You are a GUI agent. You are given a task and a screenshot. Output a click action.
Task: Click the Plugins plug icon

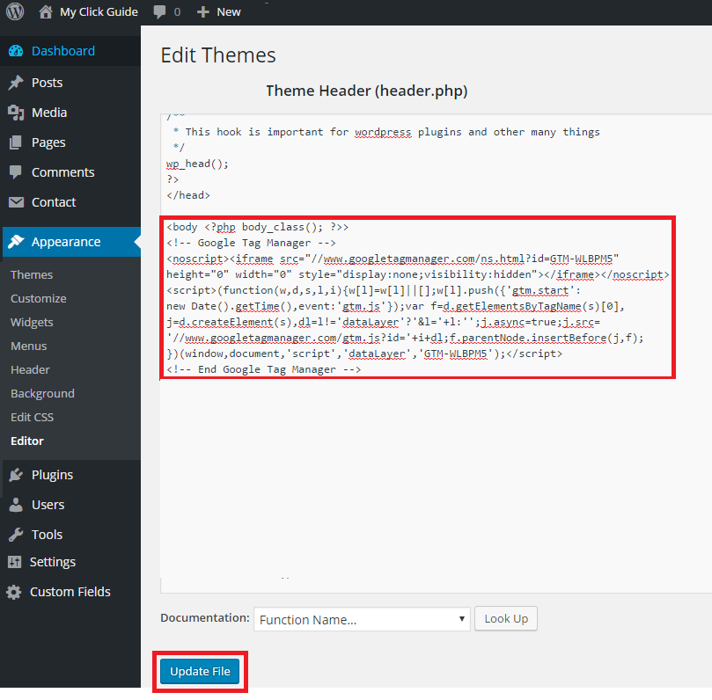point(16,475)
